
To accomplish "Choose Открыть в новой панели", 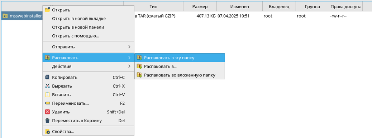I will pyautogui.click(x=88, y=27).
